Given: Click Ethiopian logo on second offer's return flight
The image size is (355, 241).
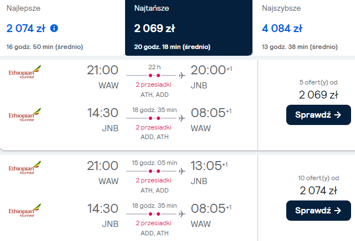Looking at the screenshot, I should click(x=25, y=210).
